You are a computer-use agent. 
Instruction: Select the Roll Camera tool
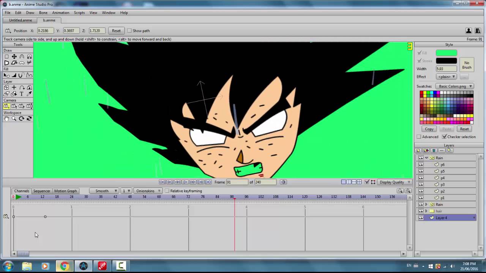pos(22,106)
